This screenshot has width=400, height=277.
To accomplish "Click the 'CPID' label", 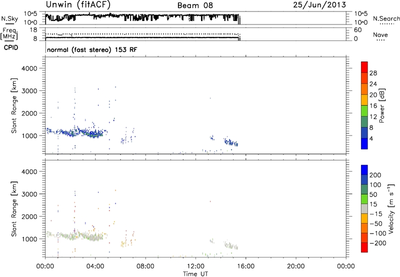I will click(x=11, y=47).
